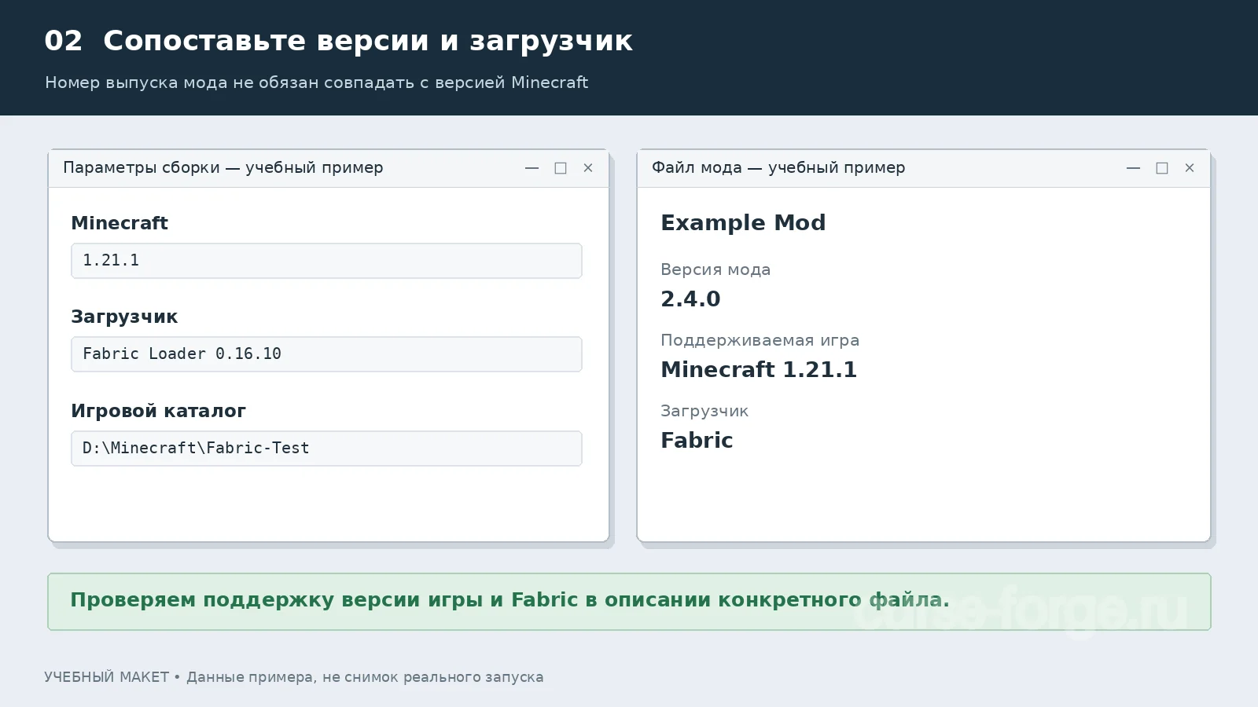Select the Fabric Loader 0.16.10 field
1258x707 pixels.
tap(326, 354)
